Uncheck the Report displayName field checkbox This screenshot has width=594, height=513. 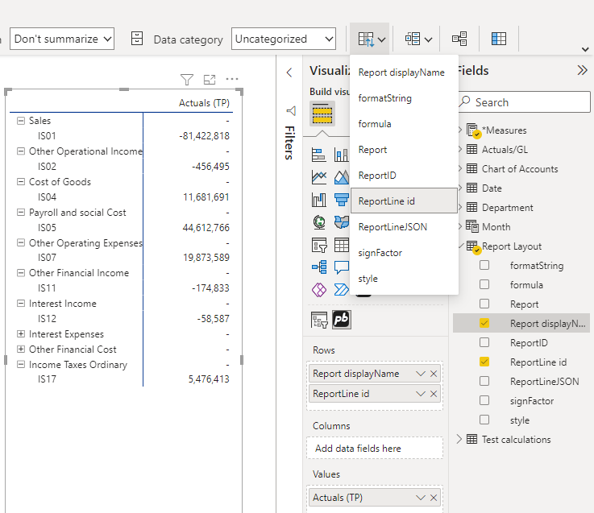[x=484, y=323]
